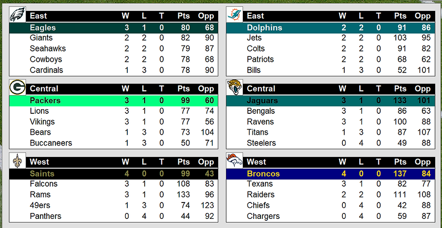442x228 pixels.
Task: Select the Rams team name
Action: [x=40, y=195]
